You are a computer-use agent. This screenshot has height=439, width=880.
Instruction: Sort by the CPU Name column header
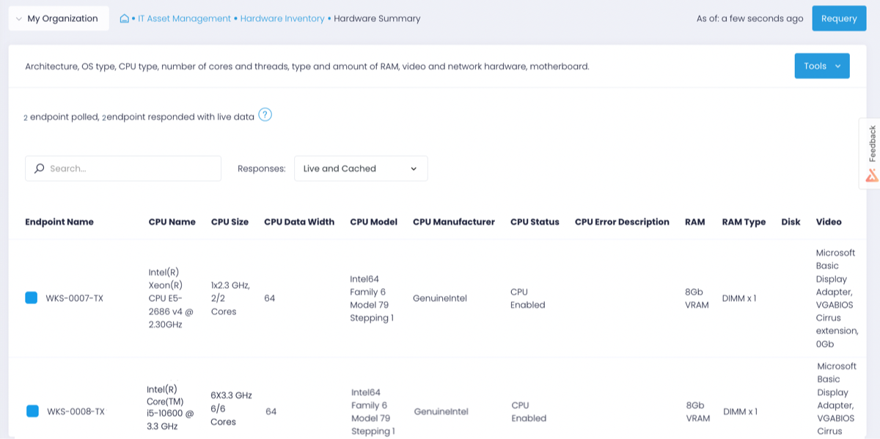172,221
